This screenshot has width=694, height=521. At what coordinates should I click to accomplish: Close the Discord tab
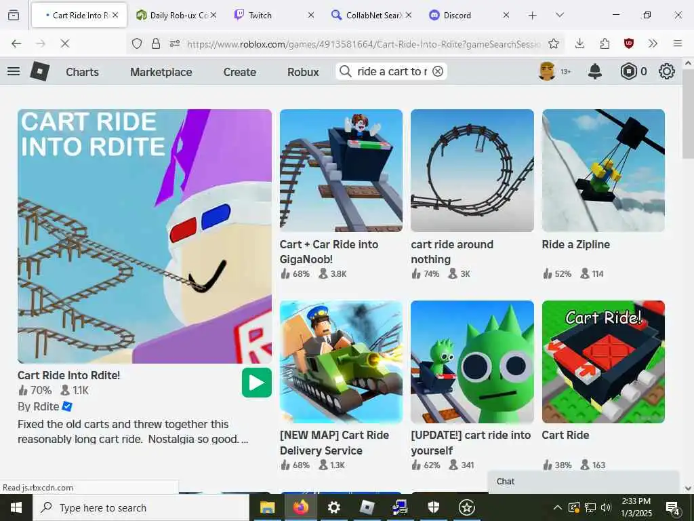click(506, 15)
